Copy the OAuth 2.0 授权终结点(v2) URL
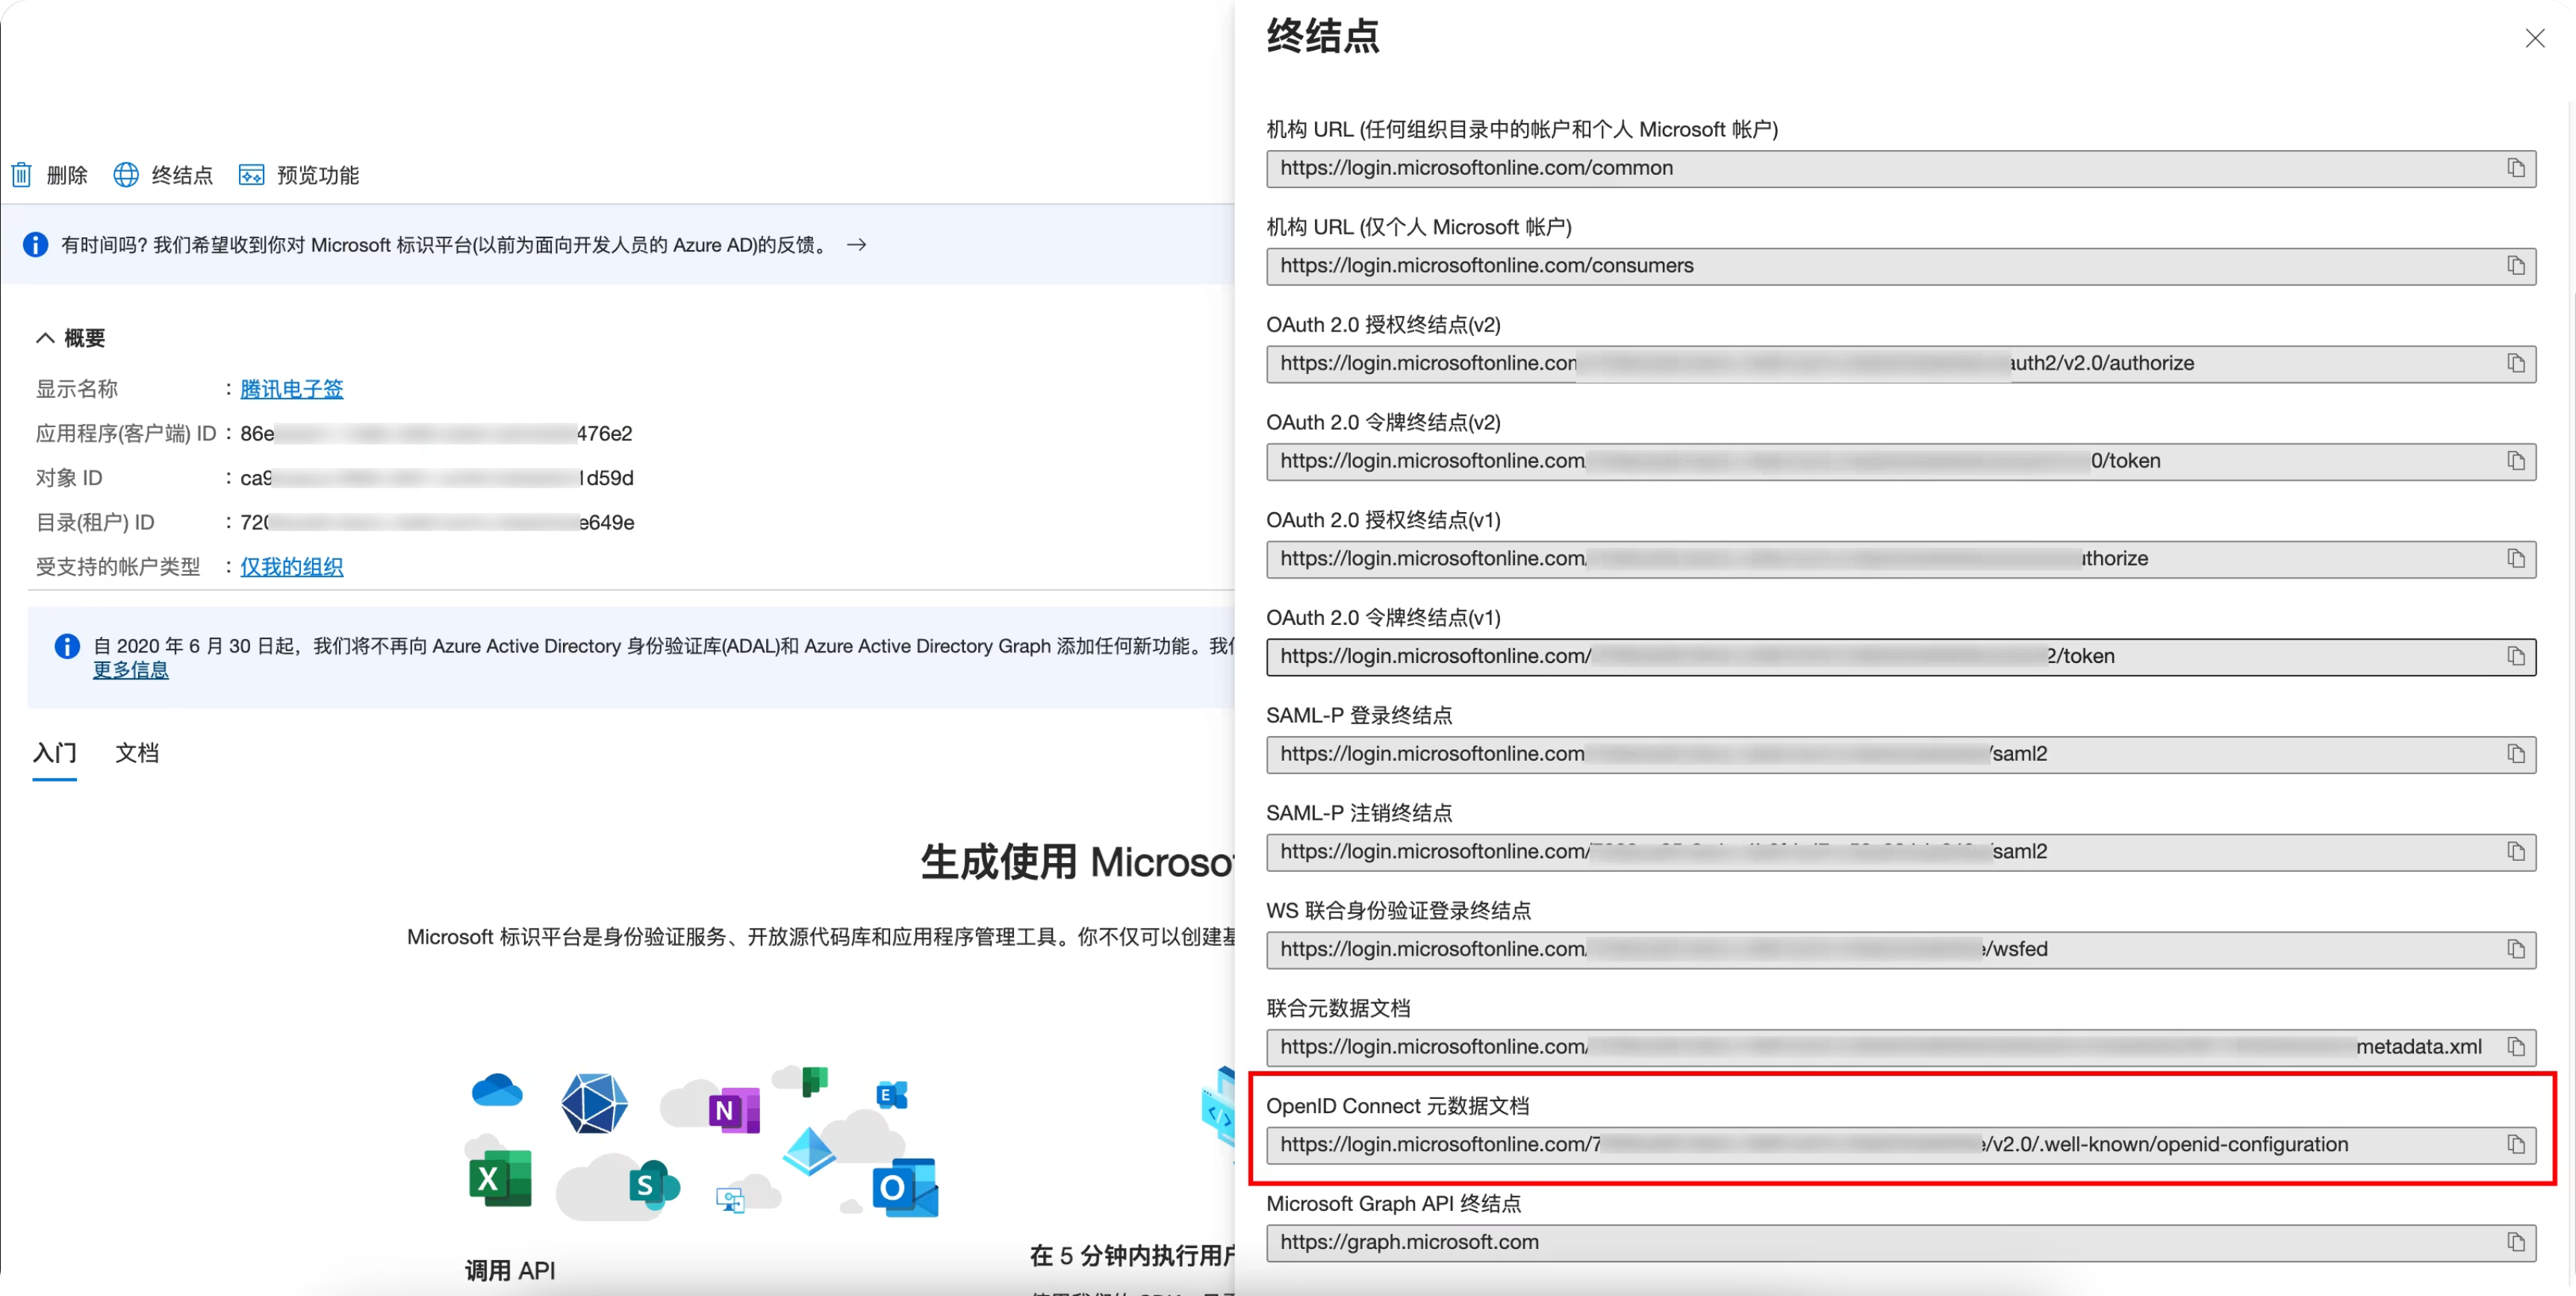Image resolution: width=2576 pixels, height=1296 pixels. click(x=2516, y=363)
